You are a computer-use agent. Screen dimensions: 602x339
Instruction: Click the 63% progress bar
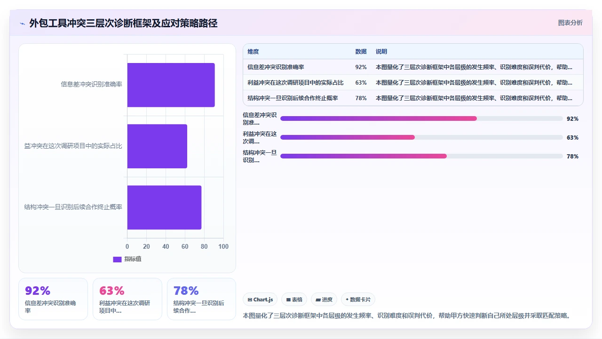pyautogui.click(x=421, y=137)
